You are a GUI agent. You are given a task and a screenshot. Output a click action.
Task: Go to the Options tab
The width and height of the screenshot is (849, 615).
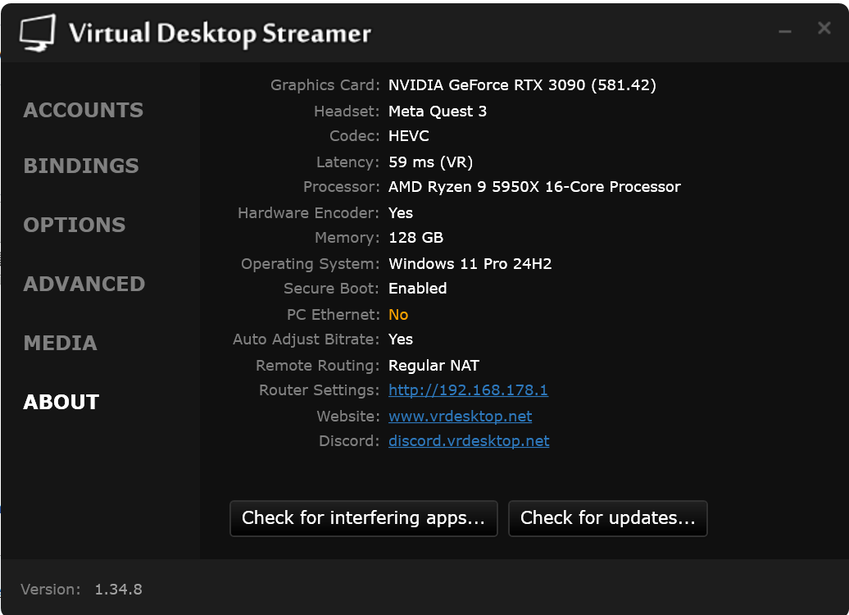pos(75,225)
